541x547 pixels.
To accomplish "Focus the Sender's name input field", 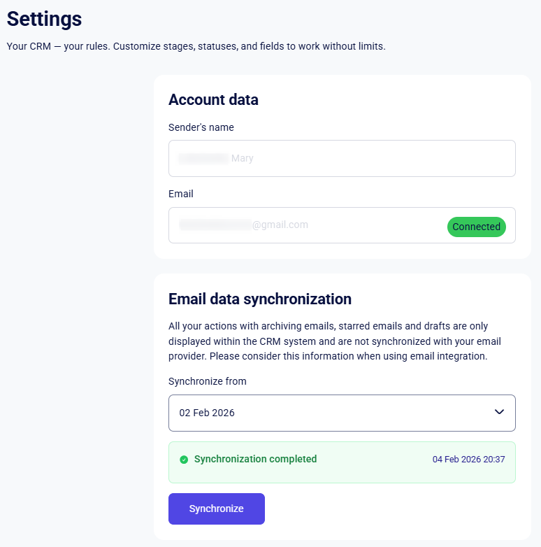I will pyautogui.click(x=342, y=158).
